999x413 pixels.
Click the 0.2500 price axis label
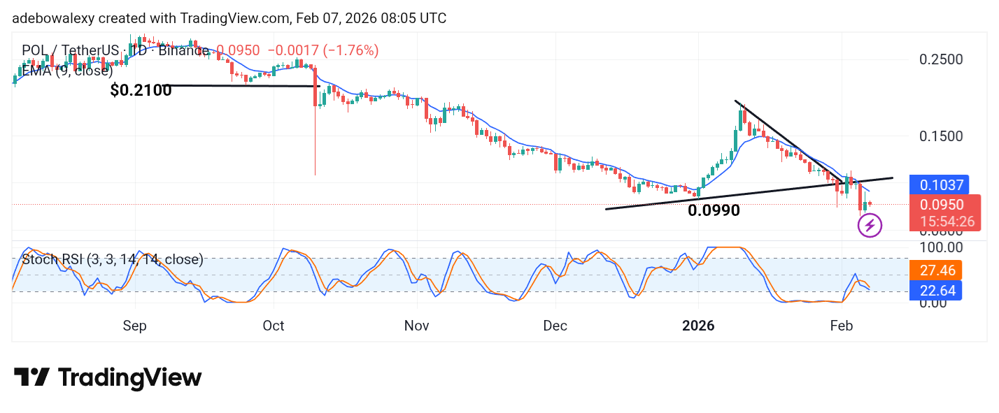pyautogui.click(x=941, y=59)
